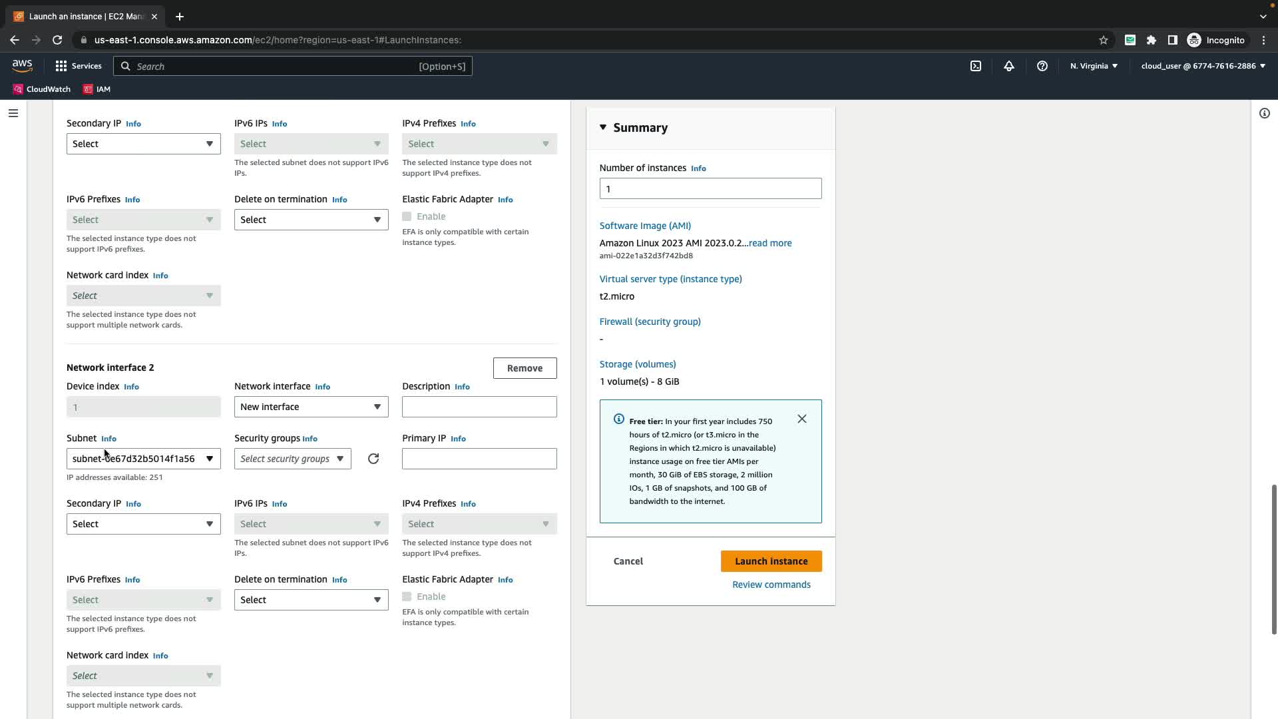The width and height of the screenshot is (1278, 719).
Task: Open AWS CloudShell icon in header
Action: point(976,66)
